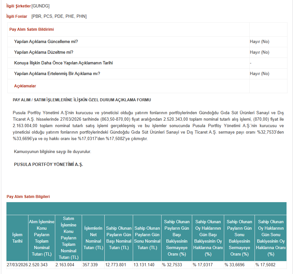This screenshot has height=274, width=293.
Task: Click the İşlem Tarihi column header
Action: pyautogui.click(x=17, y=238)
